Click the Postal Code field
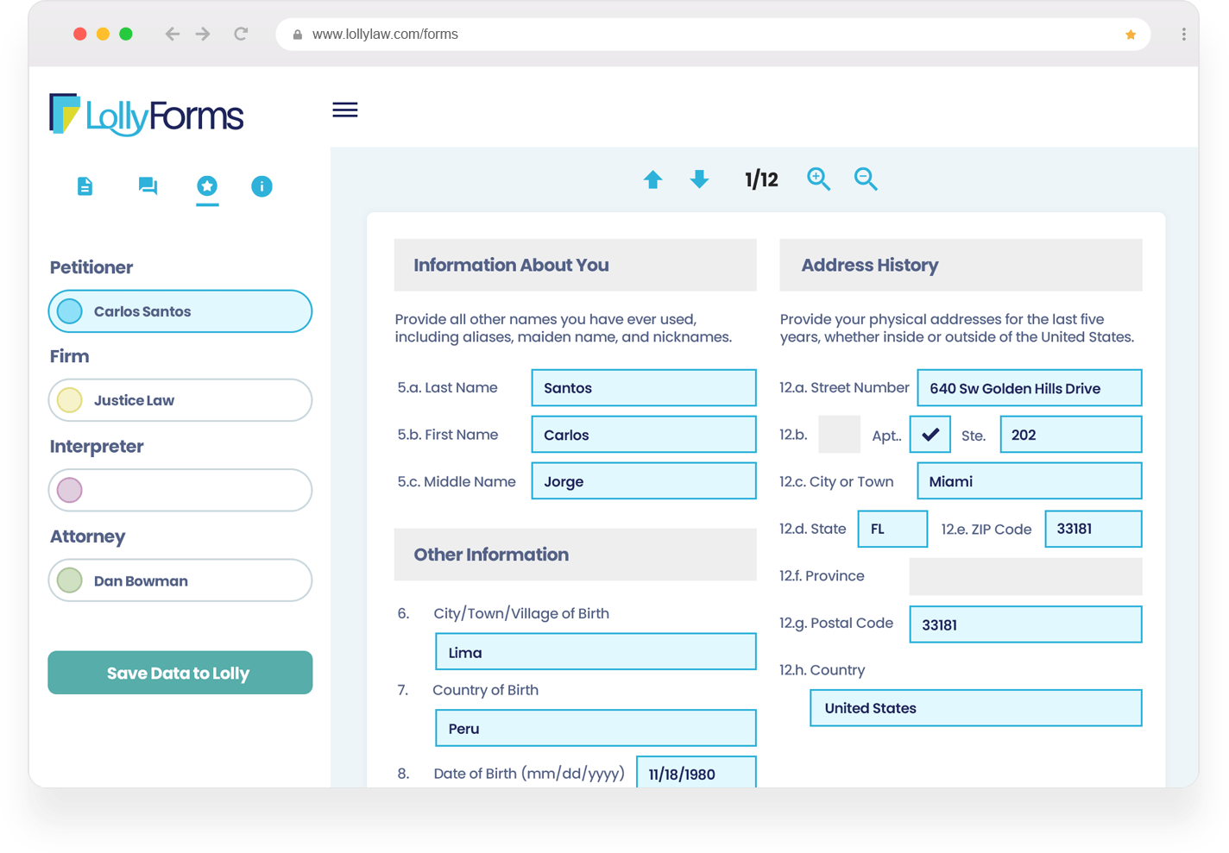The height and width of the screenshot is (853, 1229). click(1026, 624)
